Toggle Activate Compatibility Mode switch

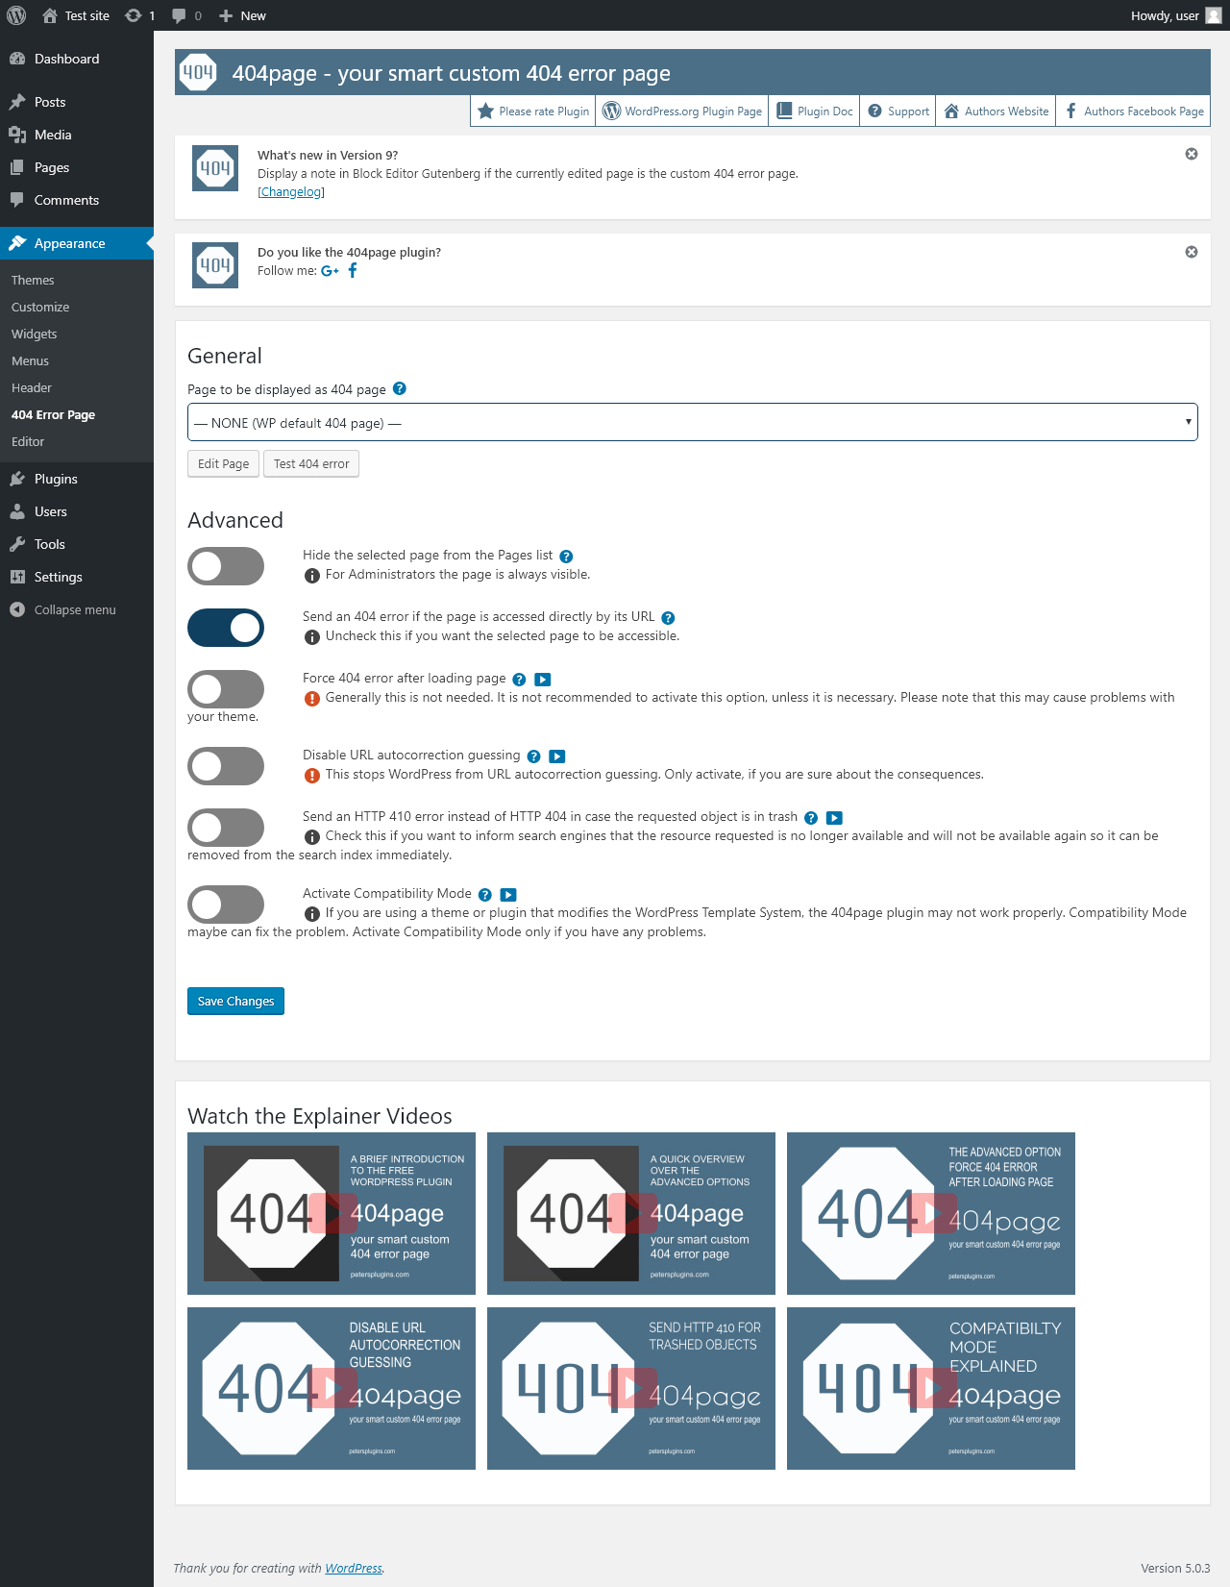click(x=226, y=905)
